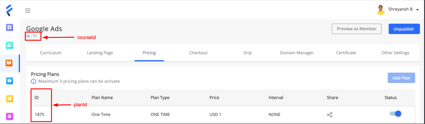Click the share icon for plan 1875
The width and height of the screenshot is (425, 124).
(x=330, y=114)
